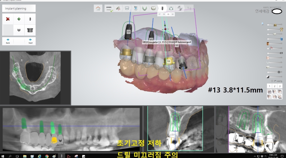This screenshot has height=158, width=286.
Task: Click the single implant icon in the planning panel
Action: 30,19
